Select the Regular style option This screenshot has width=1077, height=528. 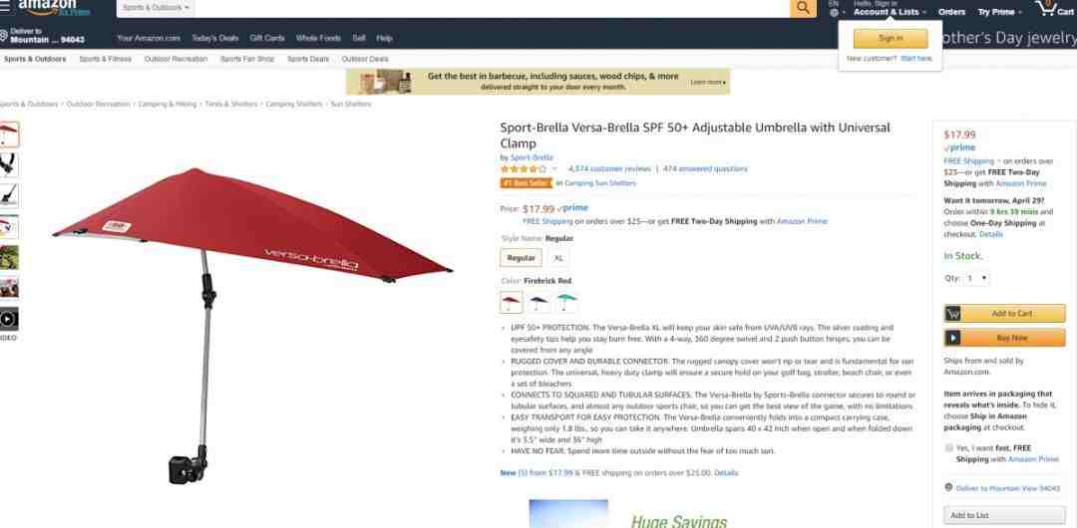522,258
